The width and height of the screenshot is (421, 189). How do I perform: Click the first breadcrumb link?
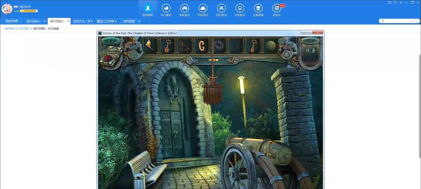coord(9,28)
